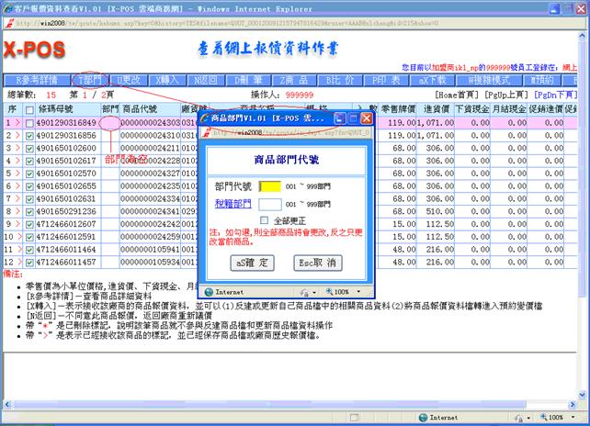
Task: Open popup zoom 100% dropdown
Action: pos(354,290)
